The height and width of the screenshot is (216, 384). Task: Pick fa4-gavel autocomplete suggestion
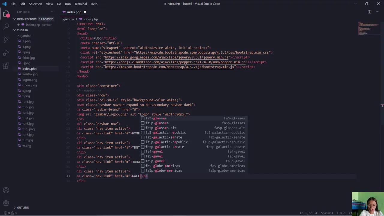(x=193, y=151)
